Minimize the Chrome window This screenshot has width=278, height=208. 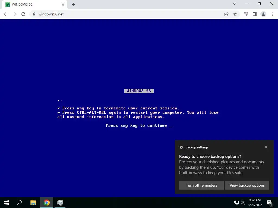pyautogui.click(x=247, y=4)
